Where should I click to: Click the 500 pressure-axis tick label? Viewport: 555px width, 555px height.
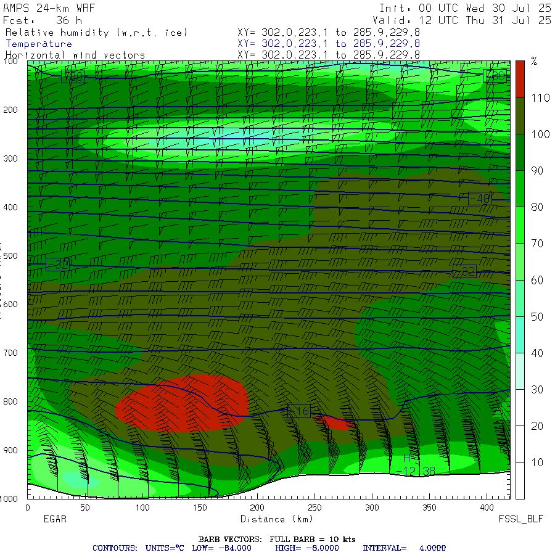point(10,256)
